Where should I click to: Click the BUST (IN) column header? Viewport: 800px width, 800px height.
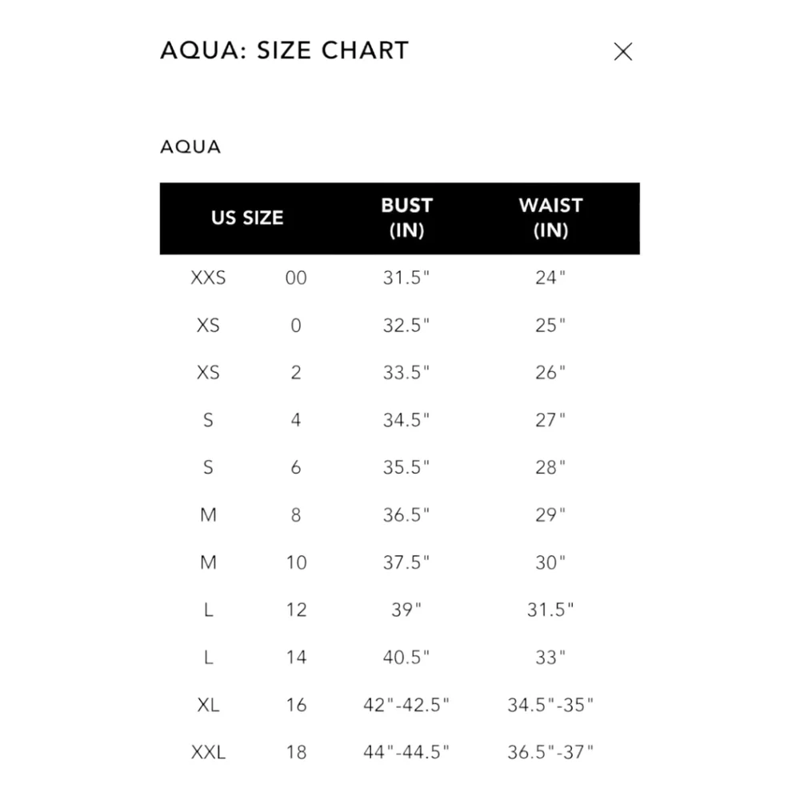click(x=406, y=218)
